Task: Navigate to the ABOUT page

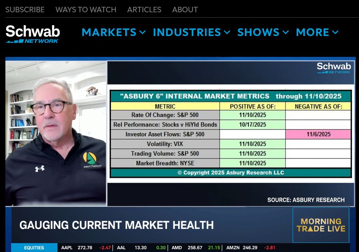Action: 185,10
